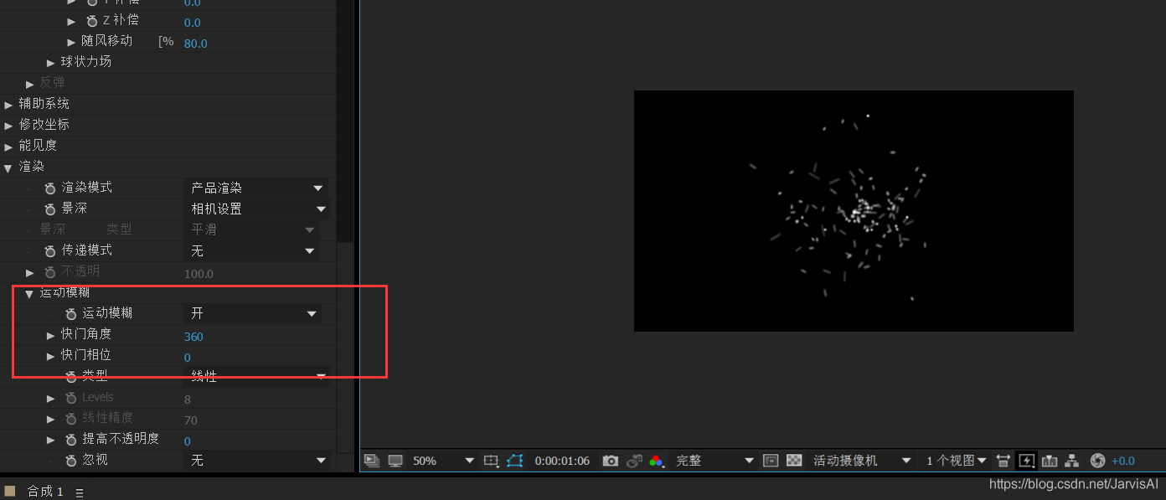Click the Show Snapshot icon
This screenshot has width=1166, height=500.
634,461
